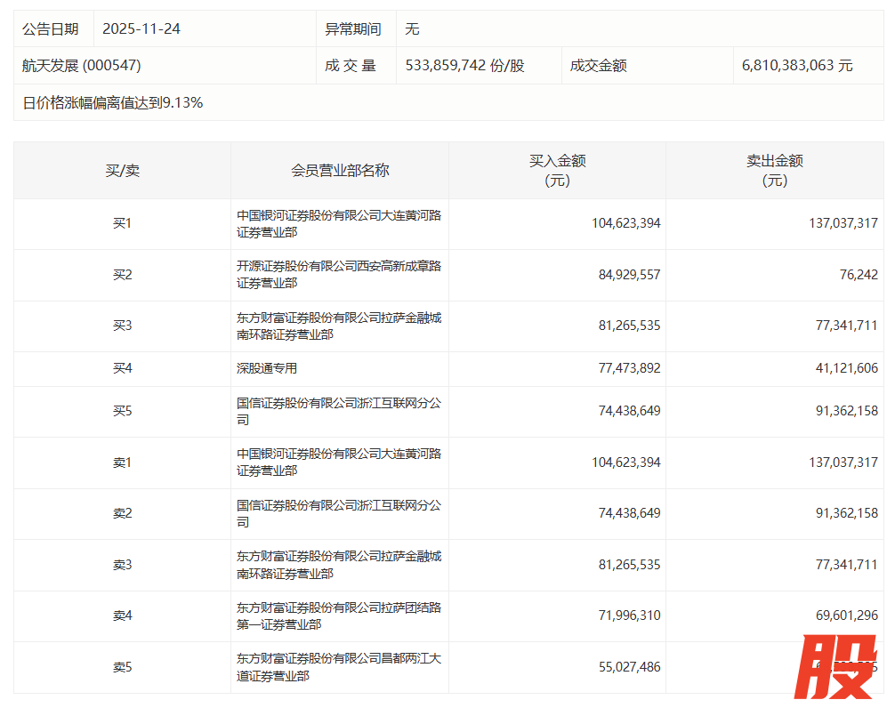Click the 买1 中国银河证券 branch name

339,223
